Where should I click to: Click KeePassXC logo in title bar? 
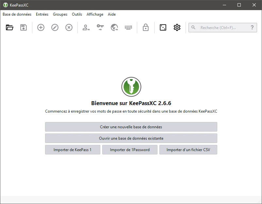tap(6, 5)
